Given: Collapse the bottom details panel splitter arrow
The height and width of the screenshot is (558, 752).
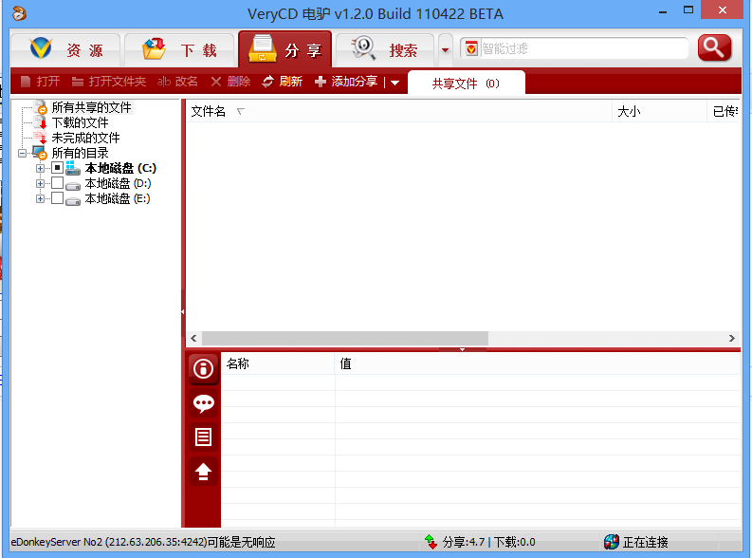Looking at the screenshot, I should [463, 349].
